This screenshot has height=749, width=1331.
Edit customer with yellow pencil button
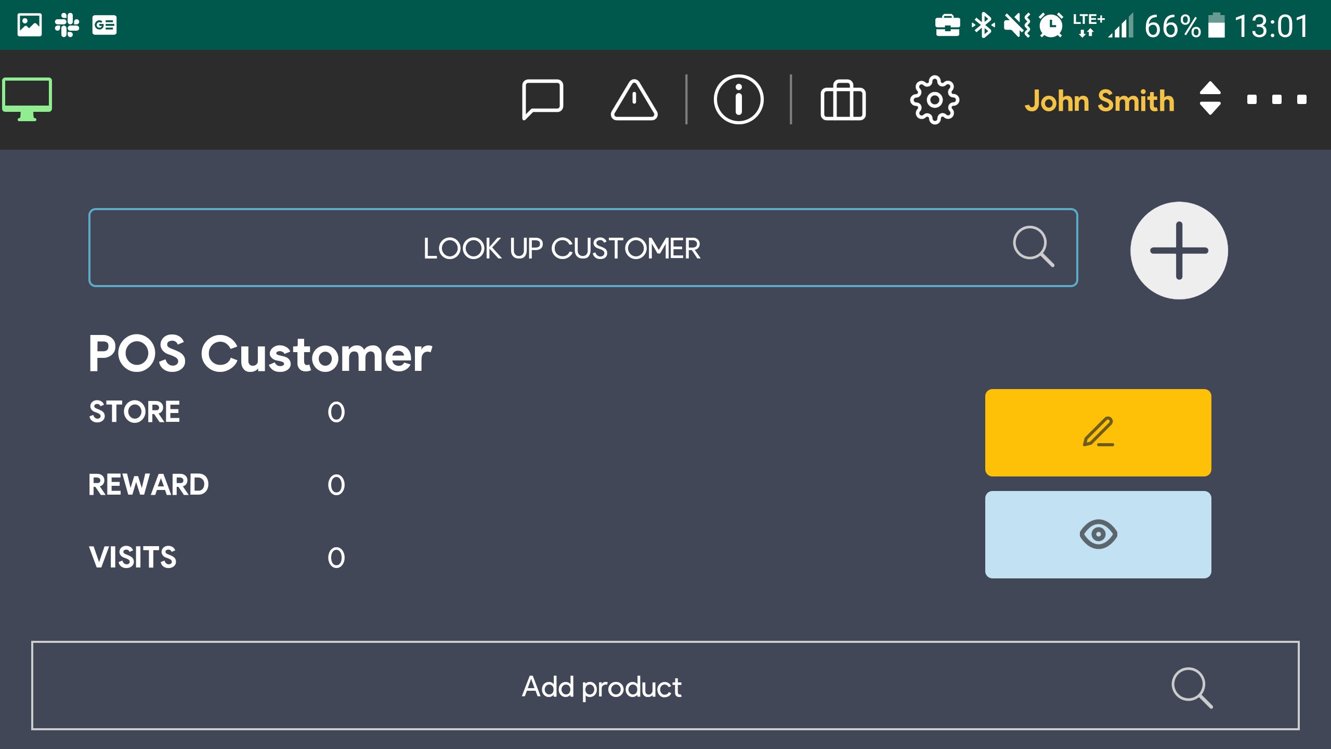point(1098,432)
